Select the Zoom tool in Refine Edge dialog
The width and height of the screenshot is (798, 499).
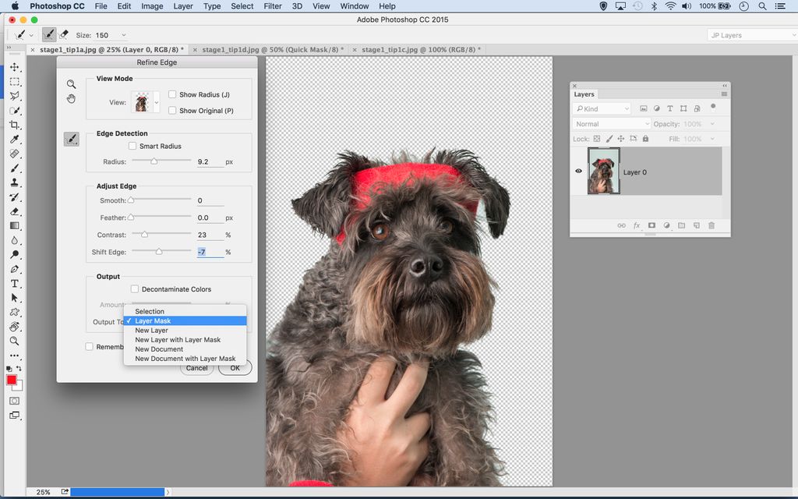[x=71, y=83]
